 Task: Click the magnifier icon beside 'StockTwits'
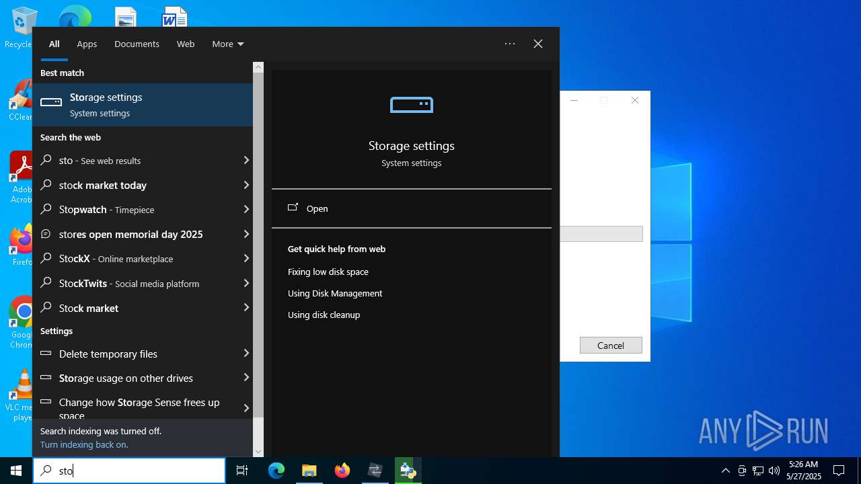pyautogui.click(x=46, y=283)
